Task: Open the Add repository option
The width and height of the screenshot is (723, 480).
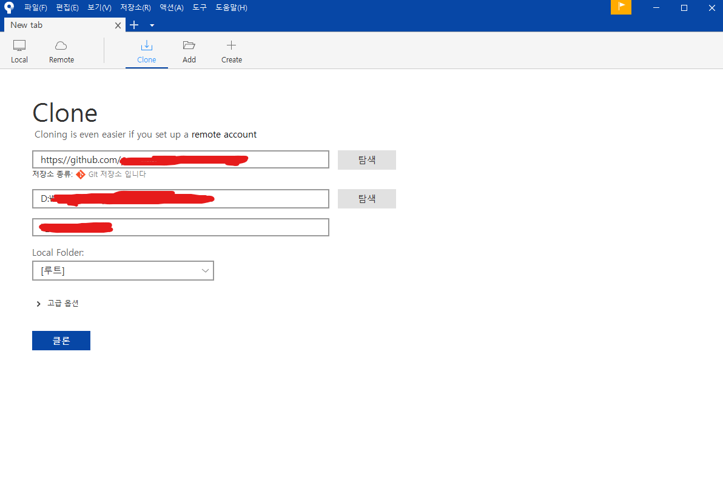Action: [189, 51]
